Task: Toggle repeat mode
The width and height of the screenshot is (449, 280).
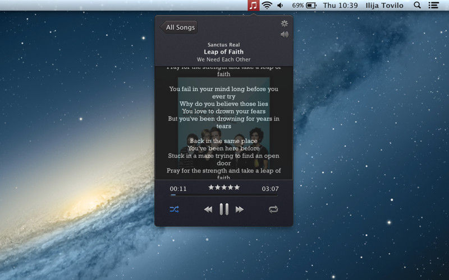Action: pyautogui.click(x=273, y=209)
